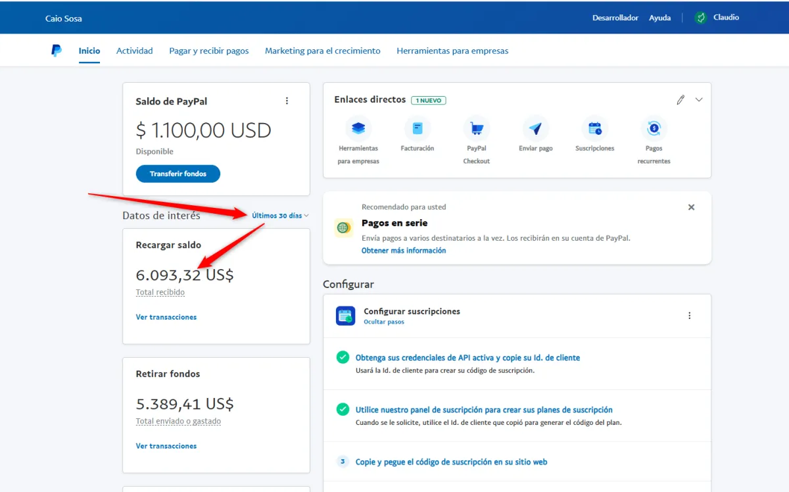
Task: Click the Enviar pago paper plane icon
Action: coord(536,128)
